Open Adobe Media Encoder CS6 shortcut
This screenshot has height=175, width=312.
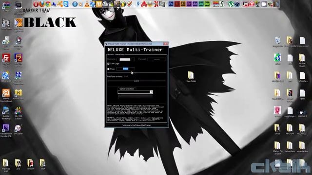(6, 130)
